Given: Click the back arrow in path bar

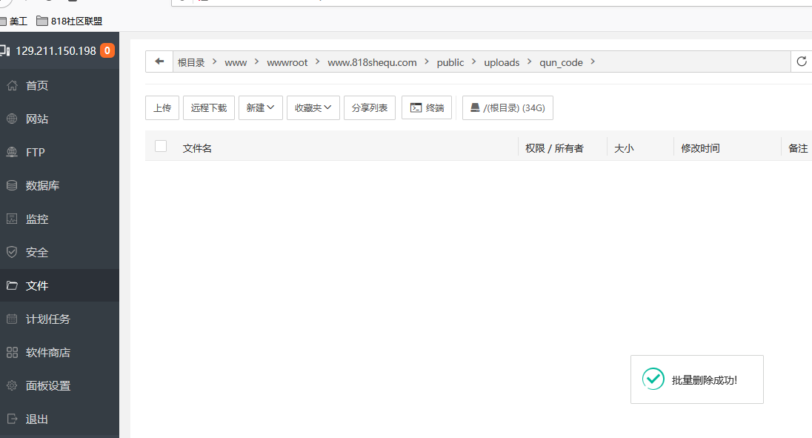Looking at the screenshot, I should point(159,62).
